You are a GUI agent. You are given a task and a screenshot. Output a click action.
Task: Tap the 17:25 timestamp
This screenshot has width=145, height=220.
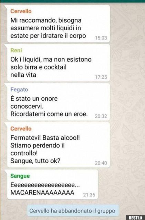click(101, 77)
